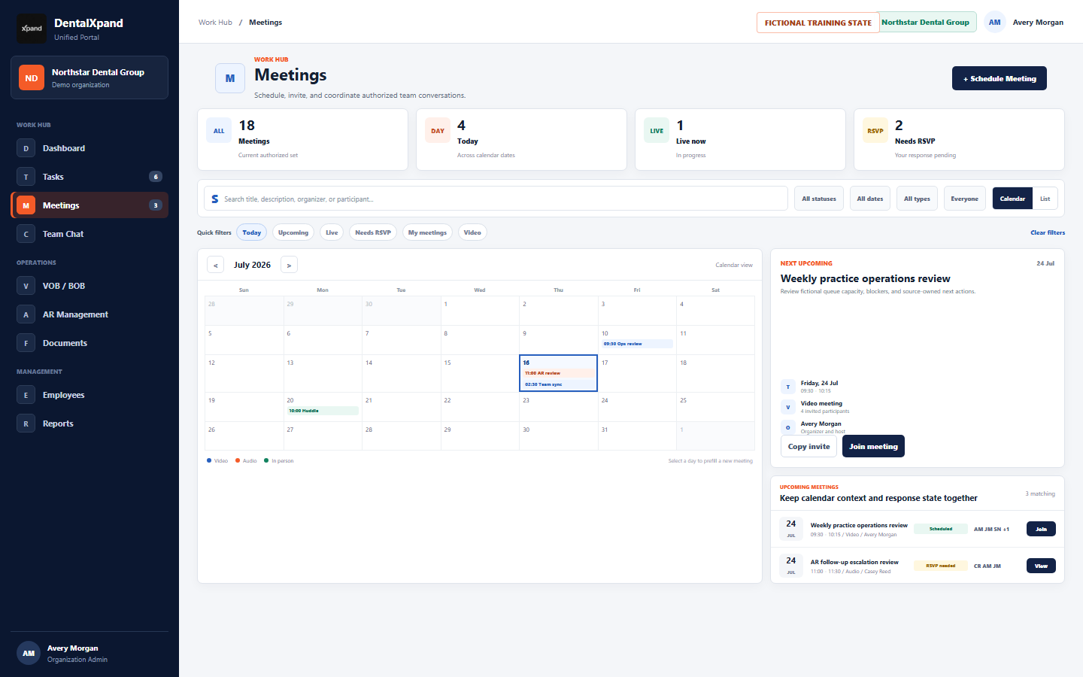The image size is (1083, 677).
Task: Click the Copy invite button
Action: (x=809, y=446)
